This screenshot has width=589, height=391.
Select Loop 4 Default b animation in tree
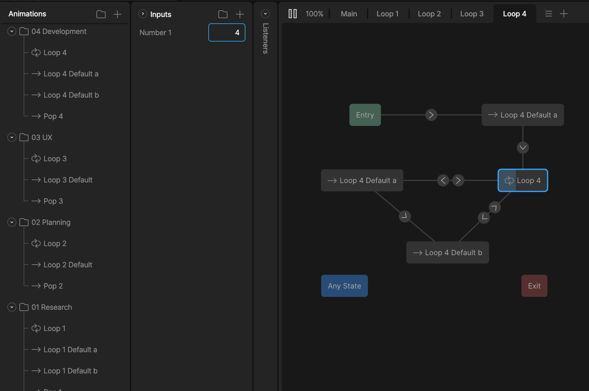click(71, 95)
